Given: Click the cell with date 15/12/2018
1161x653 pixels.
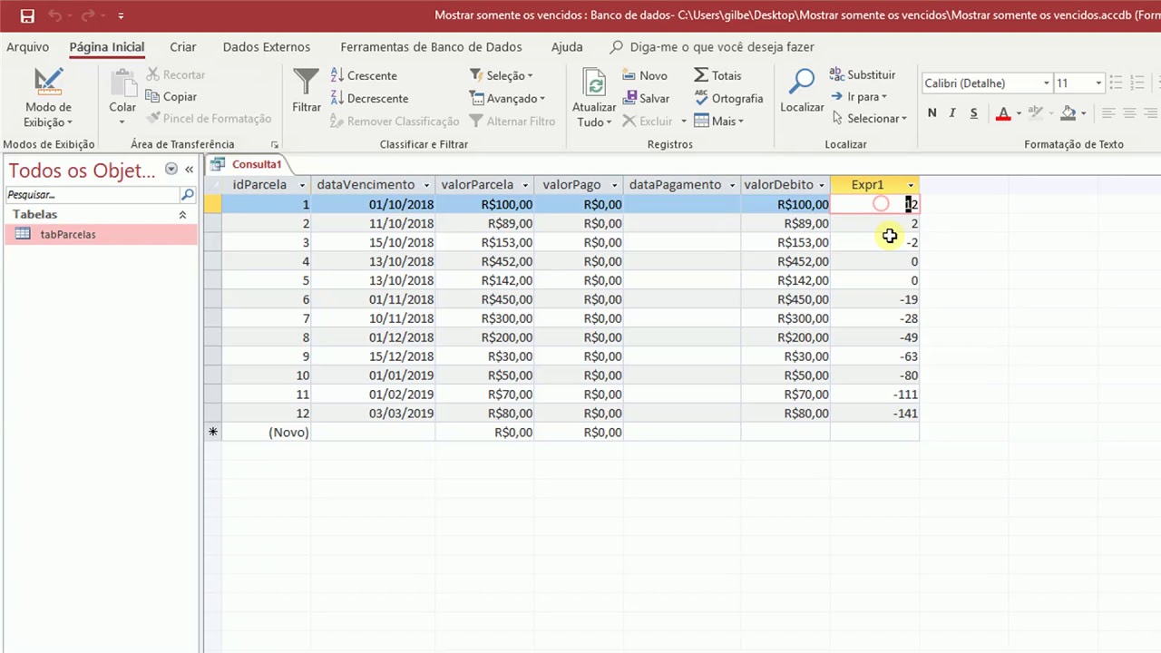Looking at the screenshot, I should [x=373, y=356].
